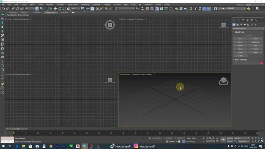Click the Perspective viewport ViewCube
Viewport: 265px width, 149px height.
point(224,81)
